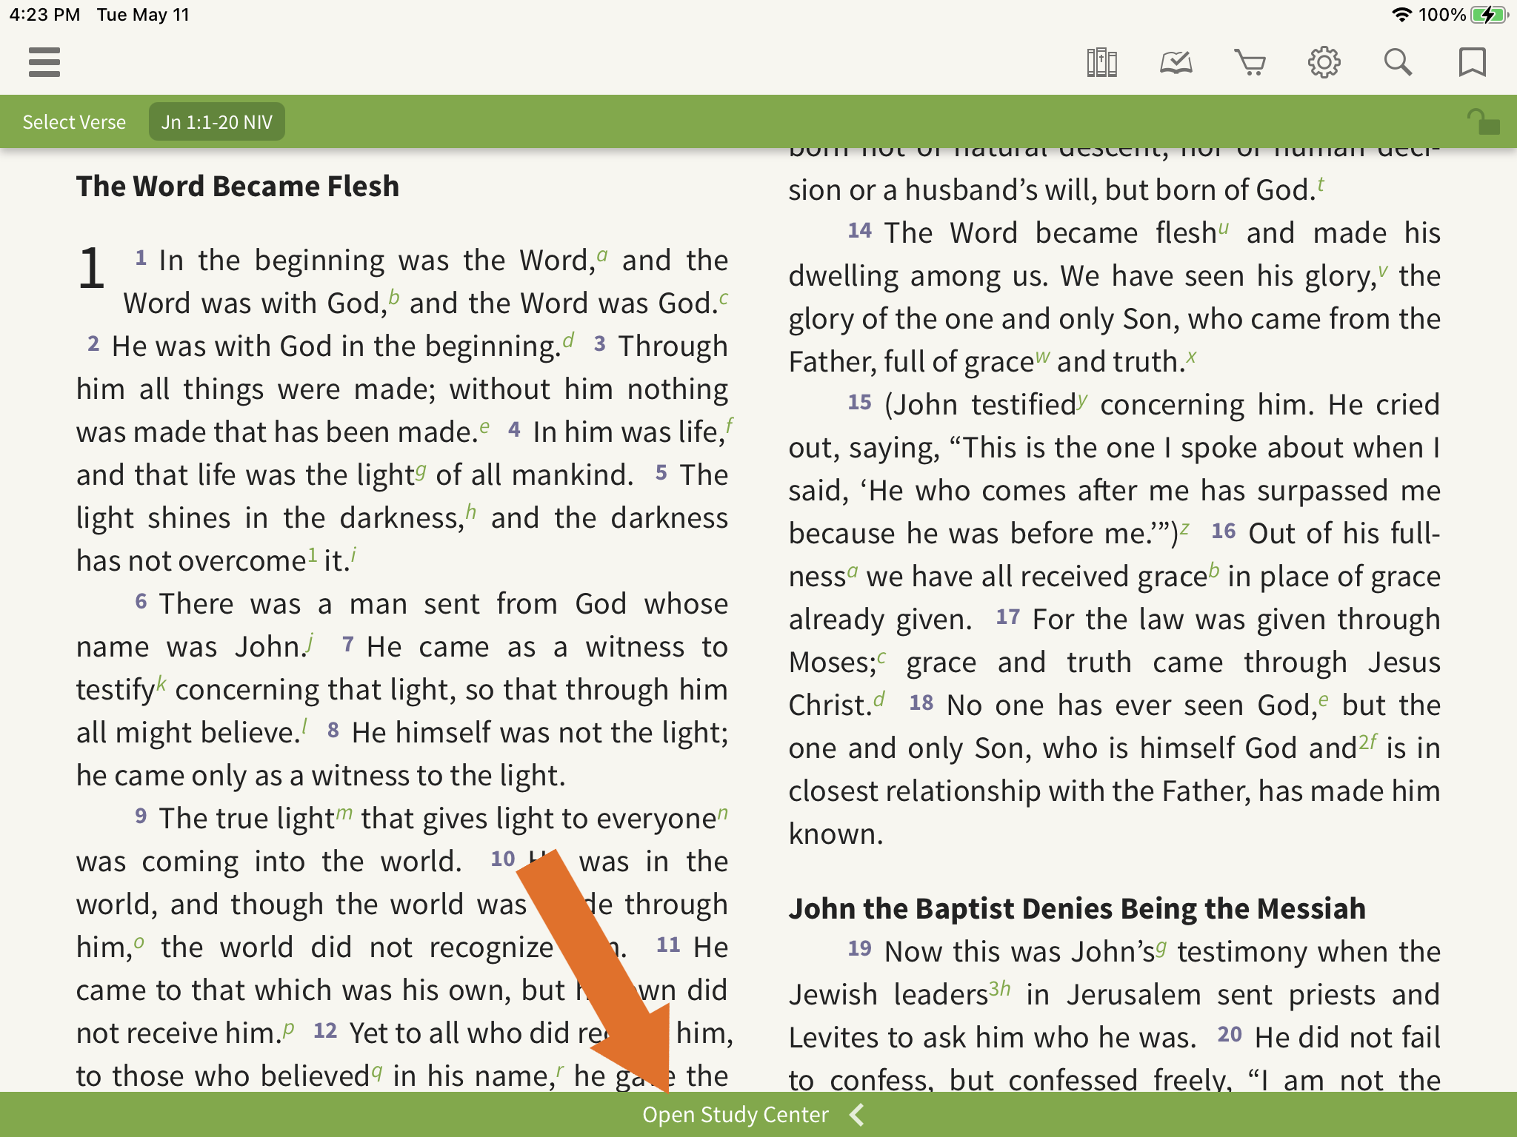Tap the bookmark icon
Viewport: 1517px width, 1137px height.
pyautogui.click(x=1472, y=62)
